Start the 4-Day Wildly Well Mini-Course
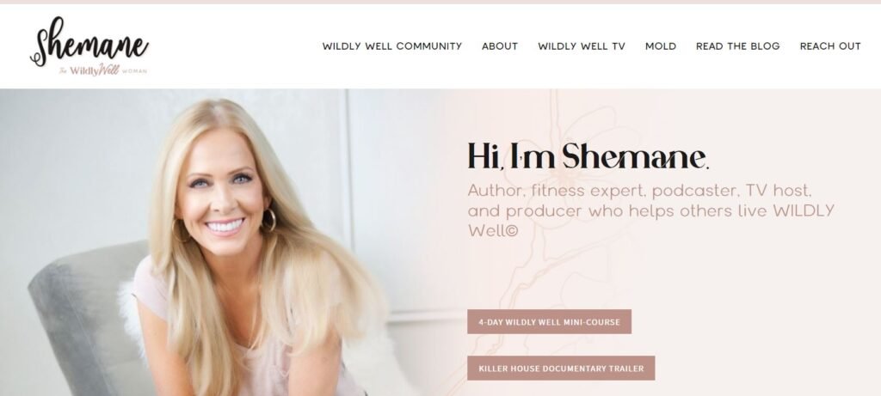The height and width of the screenshot is (396, 881). (x=549, y=322)
